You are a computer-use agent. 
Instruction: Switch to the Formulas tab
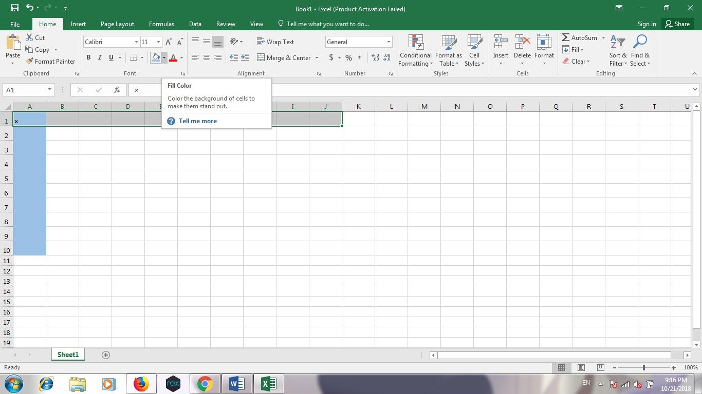(x=161, y=24)
